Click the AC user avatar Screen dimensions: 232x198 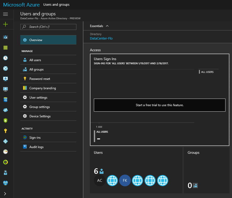pos(100,180)
